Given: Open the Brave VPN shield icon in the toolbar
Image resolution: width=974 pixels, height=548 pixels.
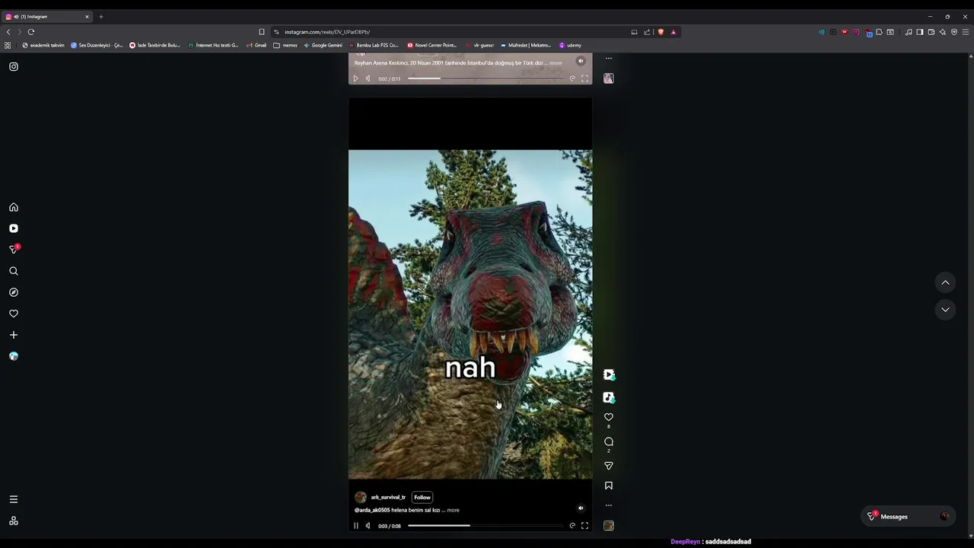Looking at the screenshot, I should (954, 32).
